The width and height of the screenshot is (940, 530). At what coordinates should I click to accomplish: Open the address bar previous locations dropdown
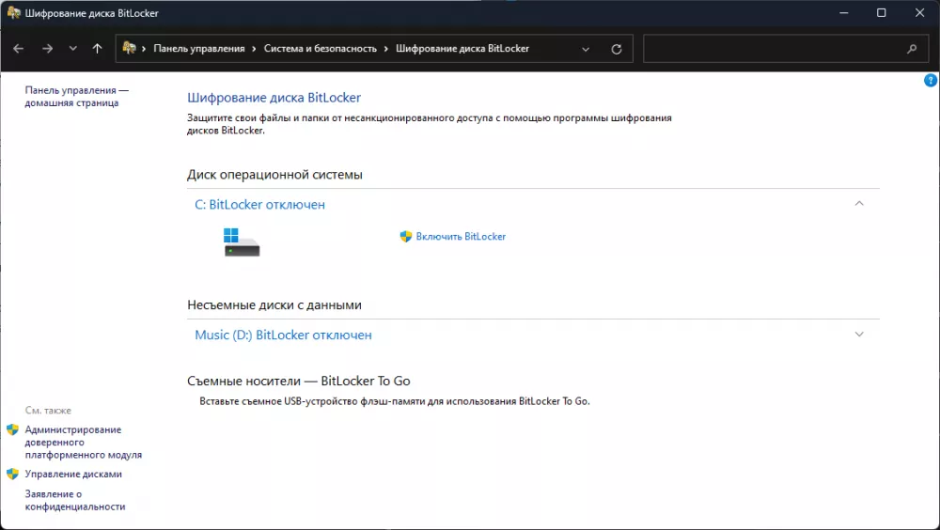(587, 49)
